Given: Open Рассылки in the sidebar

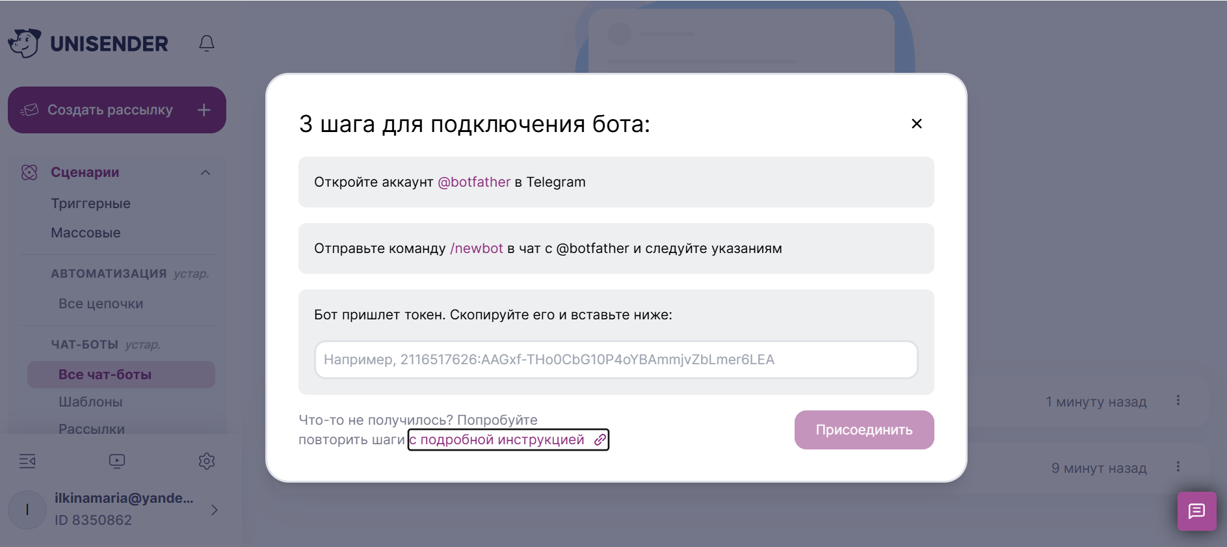Looking at the screenshot, I should pos(92,429).
